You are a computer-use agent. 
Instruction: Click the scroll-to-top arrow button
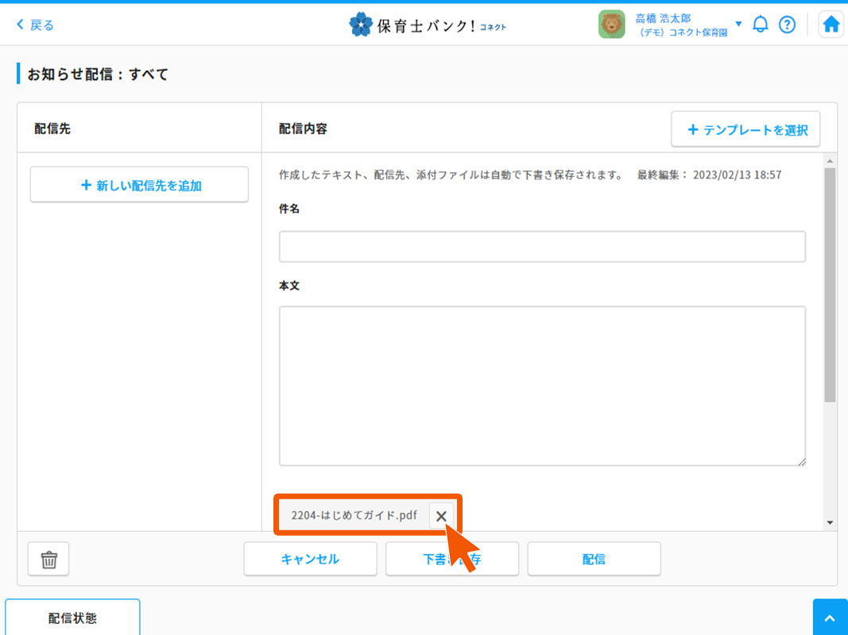click(830, 618)
